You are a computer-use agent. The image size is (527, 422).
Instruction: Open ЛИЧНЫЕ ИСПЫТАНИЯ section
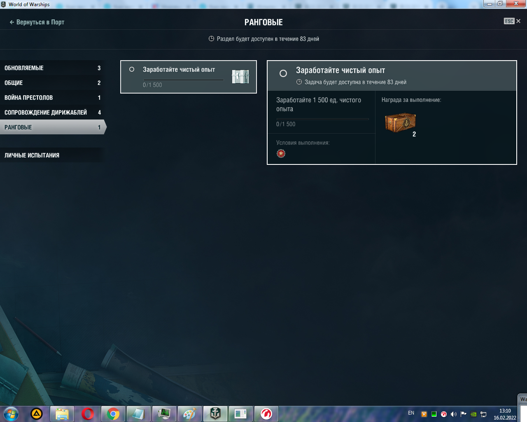point(53,155)
